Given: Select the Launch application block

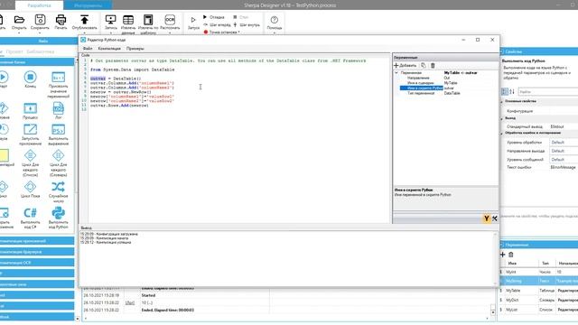Looking at the screenshot, I should pyautogui.click(x=30, y=129).
